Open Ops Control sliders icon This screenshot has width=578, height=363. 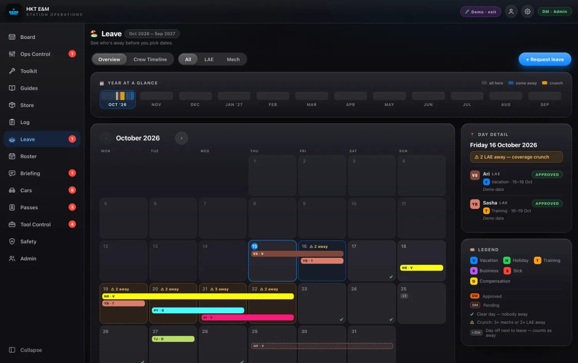12,54
